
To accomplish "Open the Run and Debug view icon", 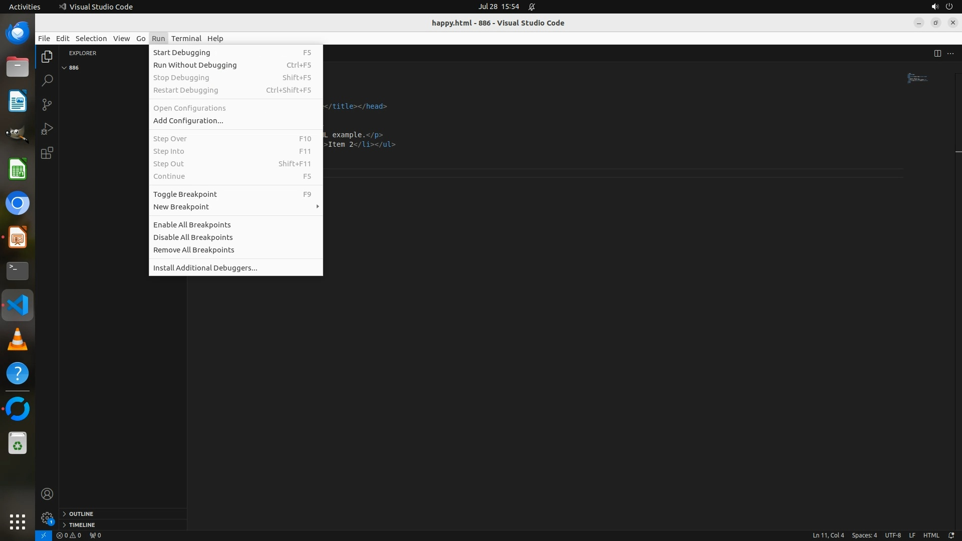I will (x=47, y=129).
